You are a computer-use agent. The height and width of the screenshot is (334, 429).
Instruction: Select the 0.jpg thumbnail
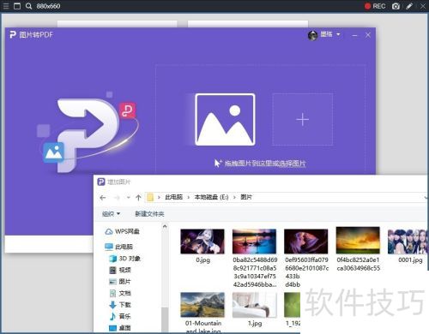pos(202,242)
